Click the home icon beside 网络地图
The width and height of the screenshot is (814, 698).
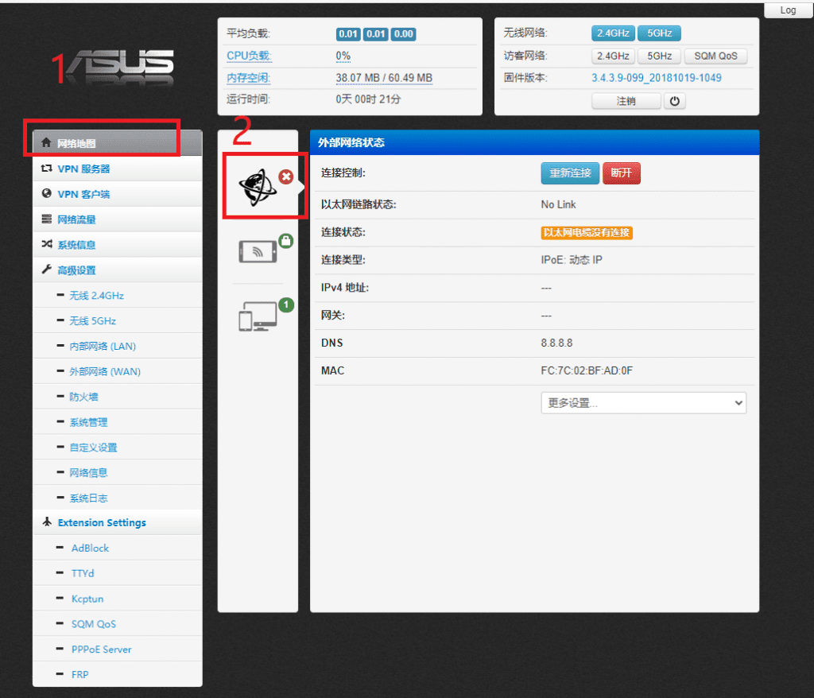[x=46, y=142]
